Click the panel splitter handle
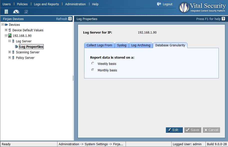This screenshot has height=147, width=228. click(x=73, y=78)
